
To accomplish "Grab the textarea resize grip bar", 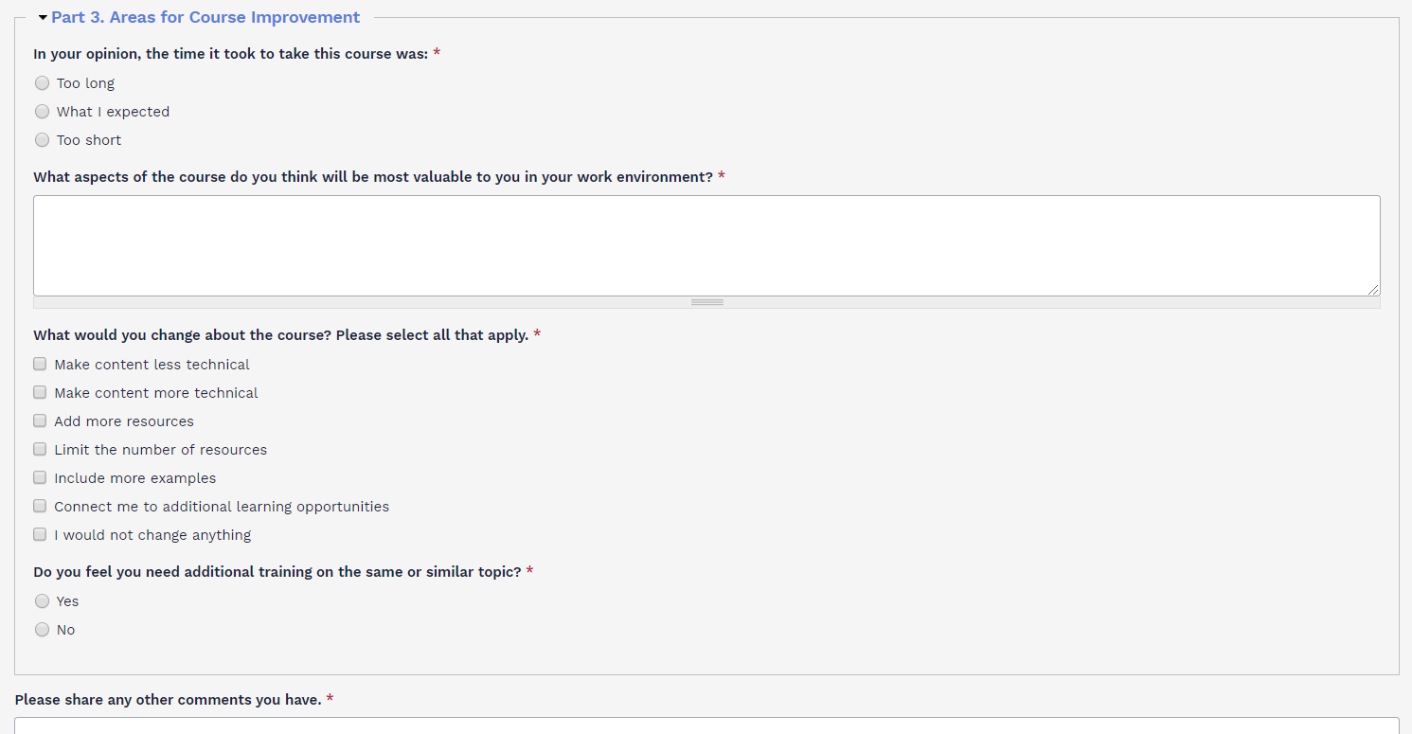I will [706, 302].
